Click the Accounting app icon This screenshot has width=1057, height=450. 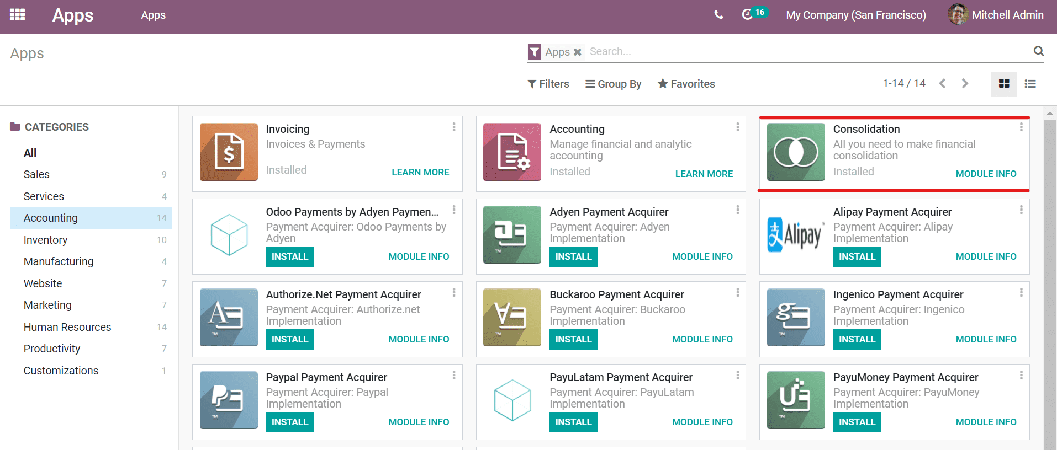point(512,152)
